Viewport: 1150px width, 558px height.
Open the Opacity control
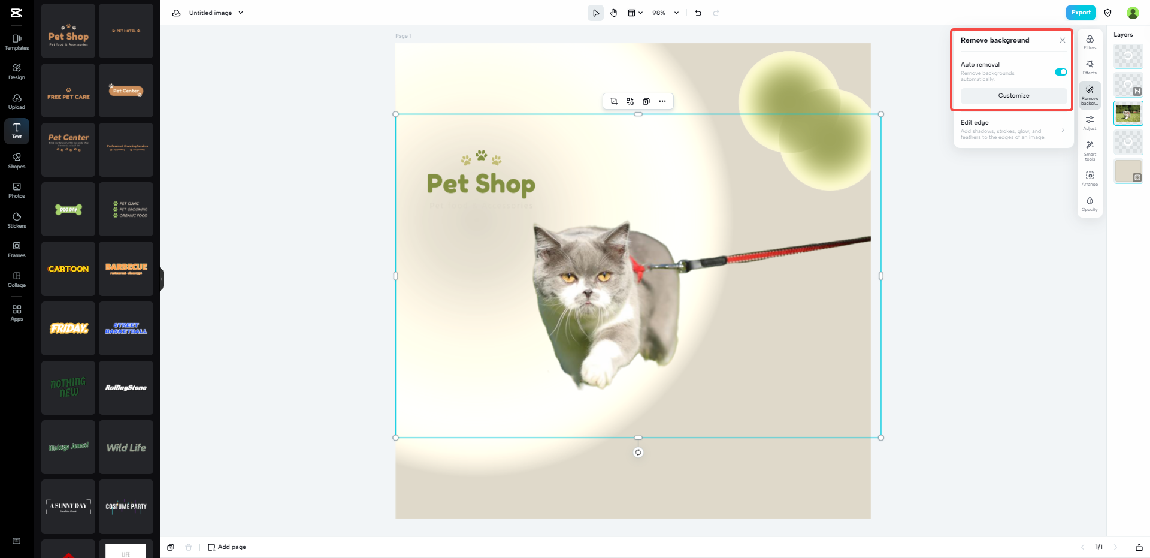click(x=1090, y=204)
